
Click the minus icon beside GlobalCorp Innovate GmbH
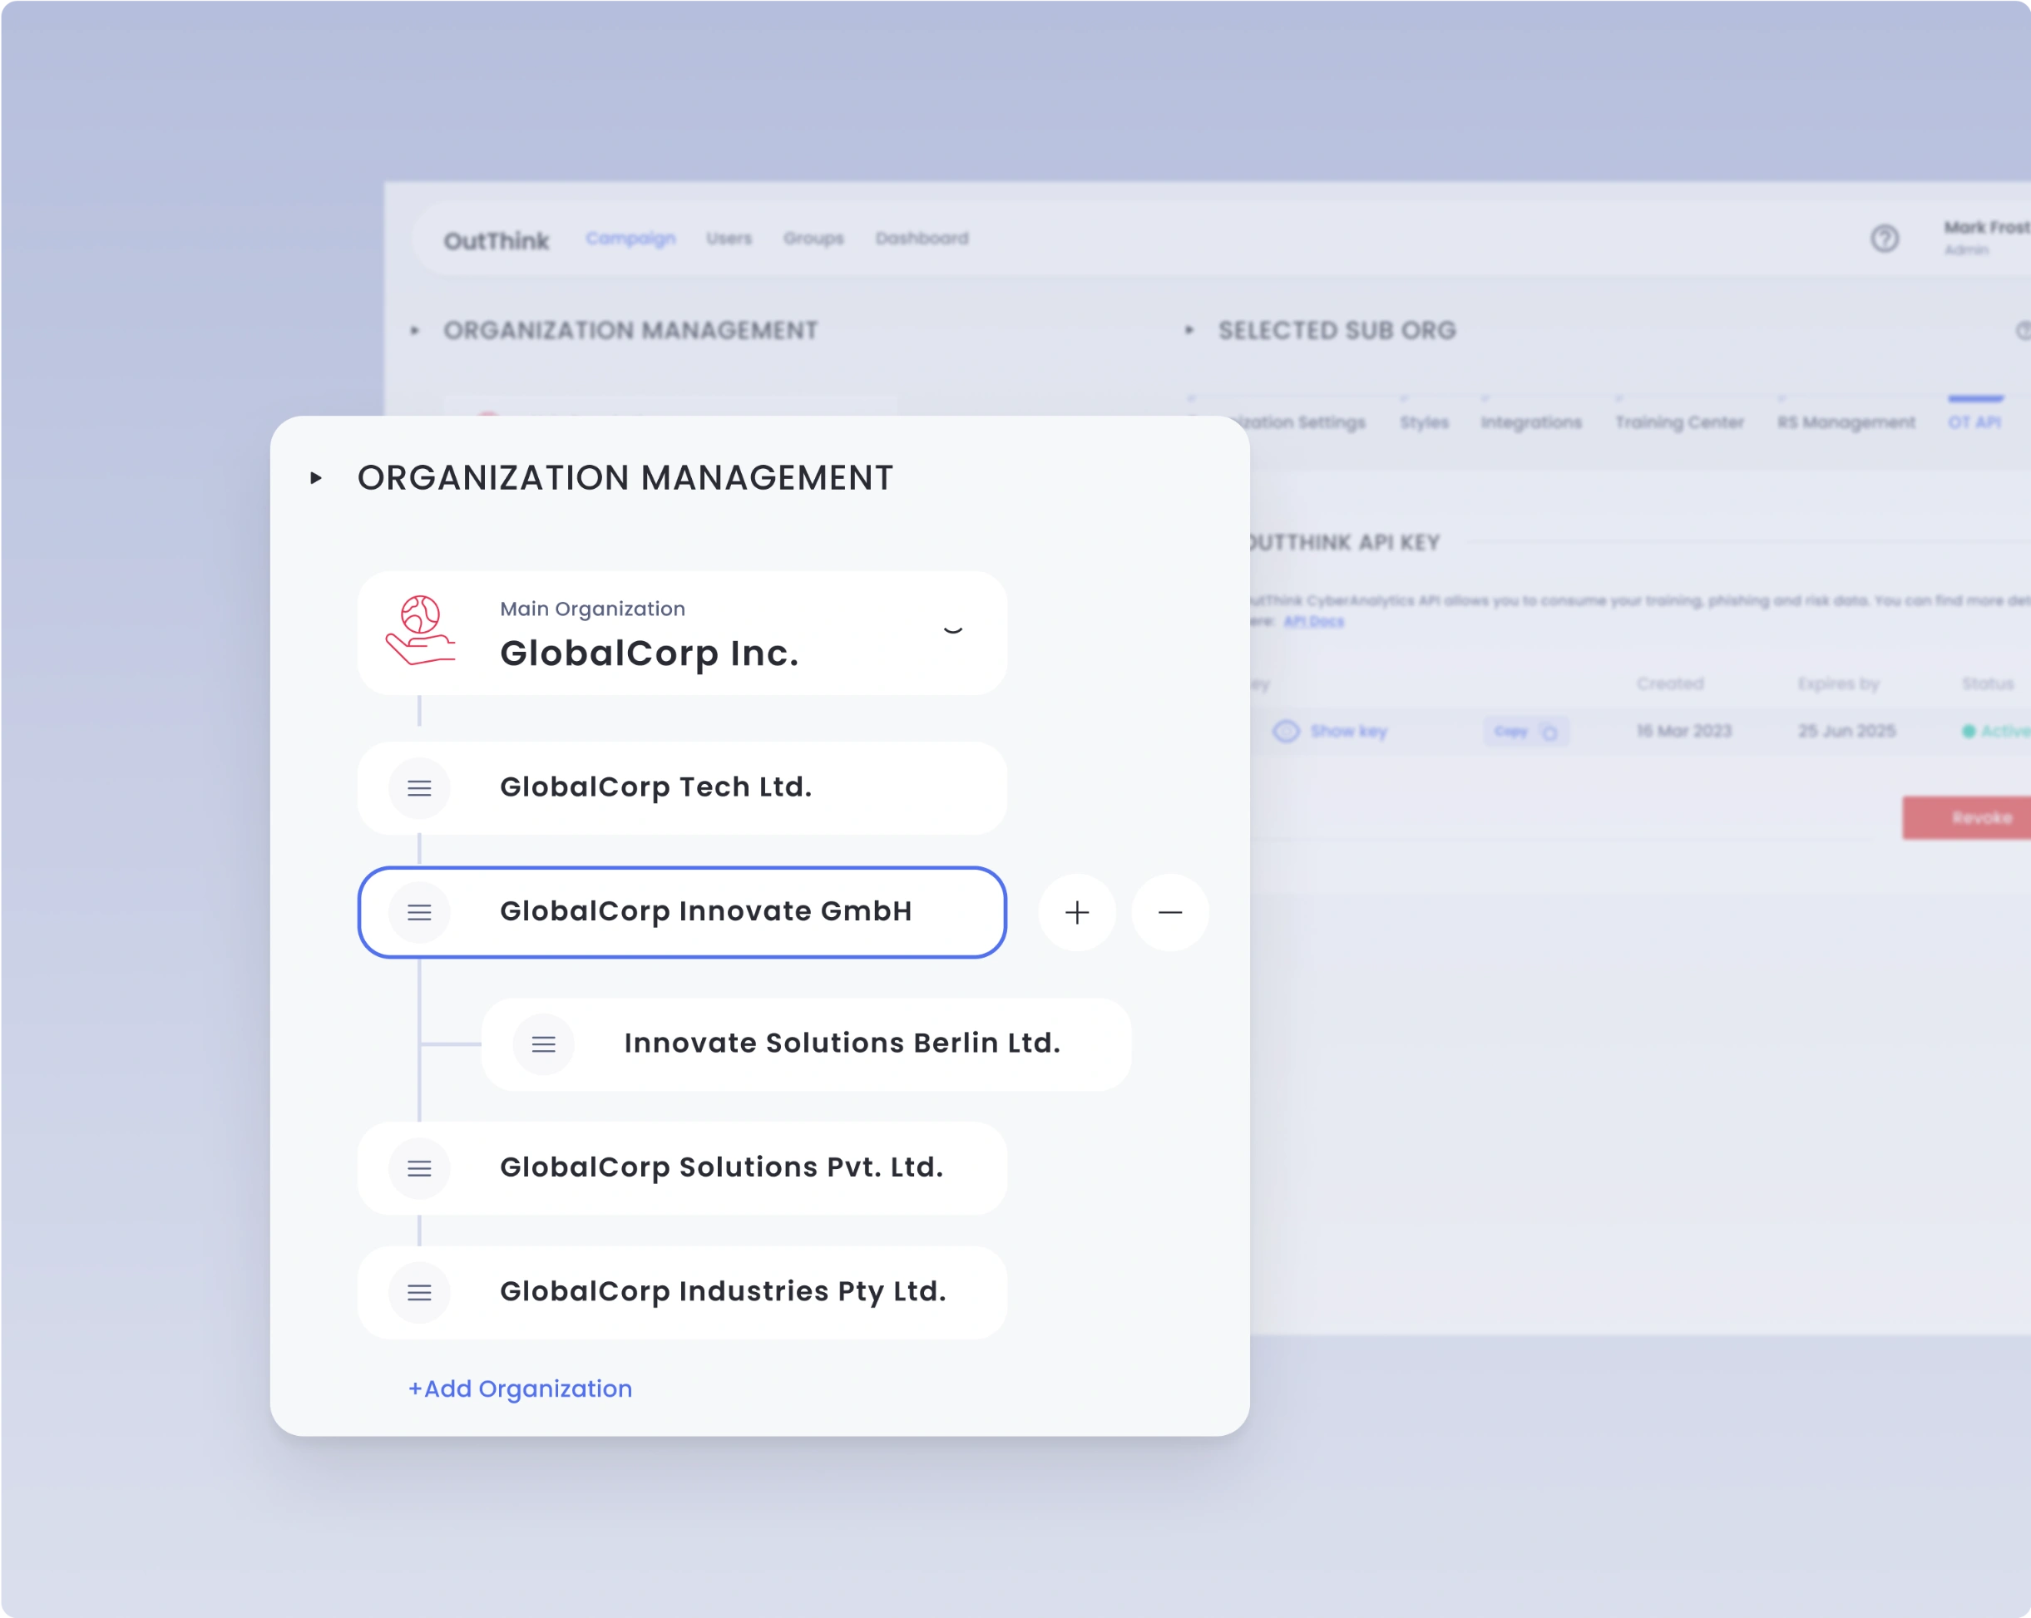(x=1170, y=911)
